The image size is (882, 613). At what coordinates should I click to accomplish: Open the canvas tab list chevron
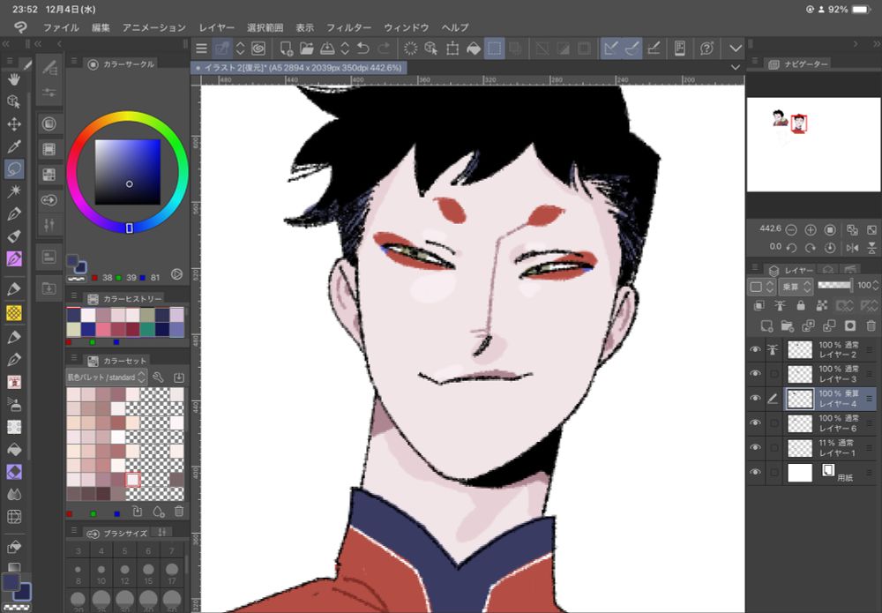(x=736, y=68)
